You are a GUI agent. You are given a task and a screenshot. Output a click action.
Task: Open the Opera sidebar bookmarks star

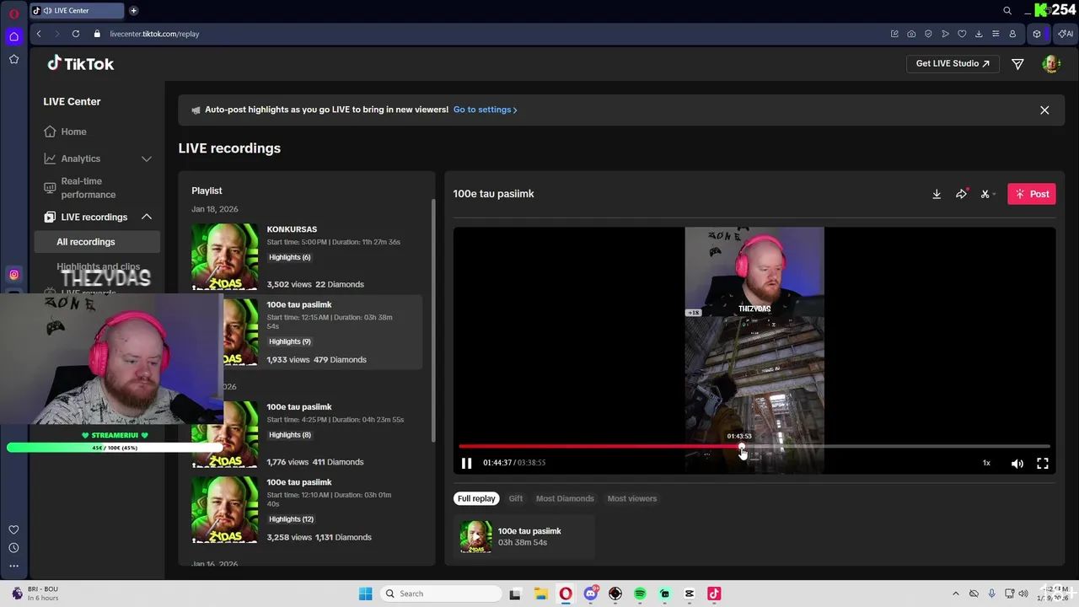click(x=13, y=59)
